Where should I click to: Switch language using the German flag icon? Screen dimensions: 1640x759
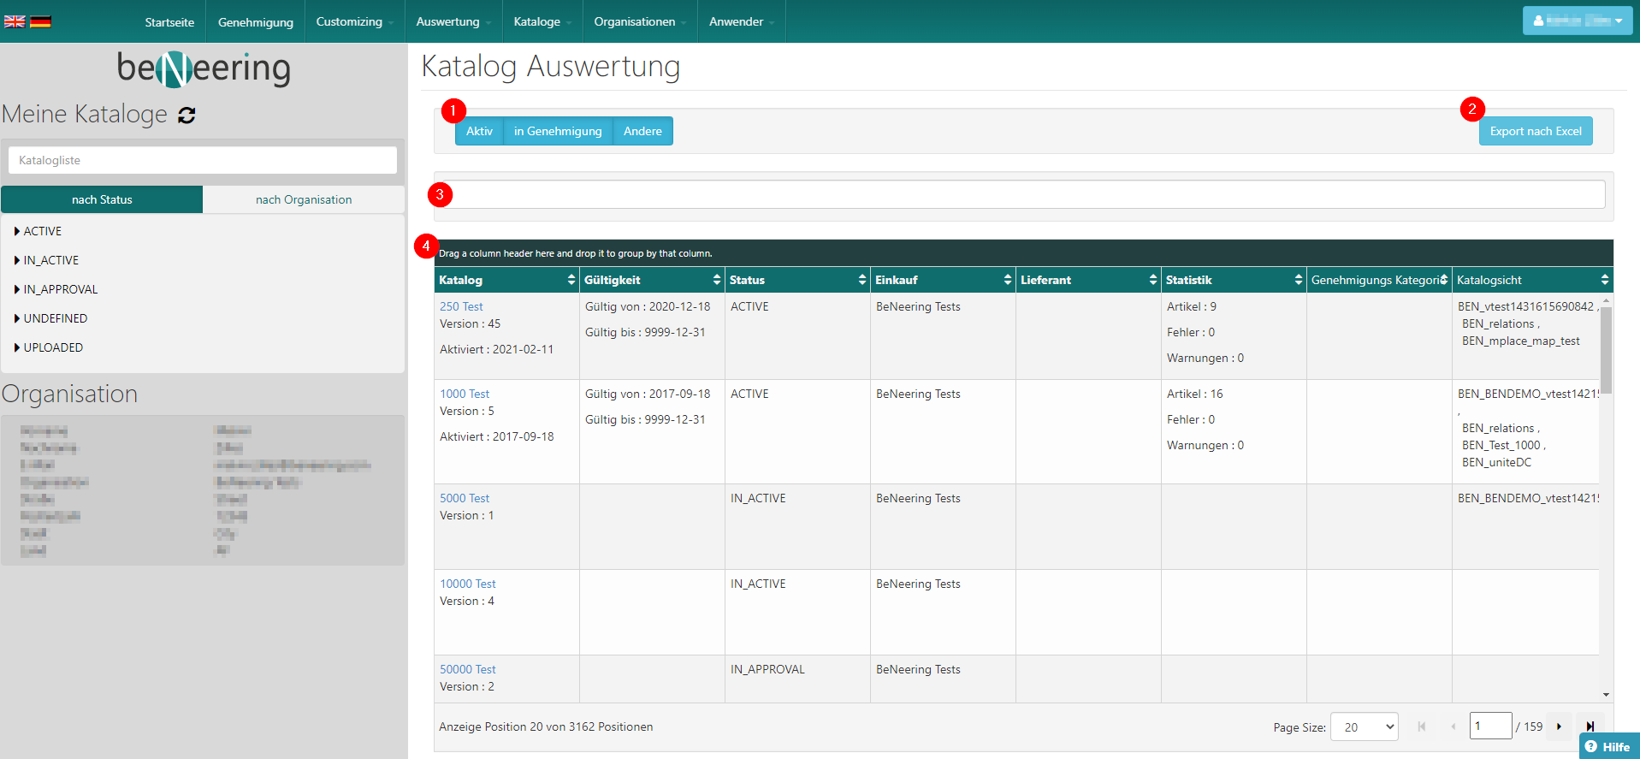point(40,21)
